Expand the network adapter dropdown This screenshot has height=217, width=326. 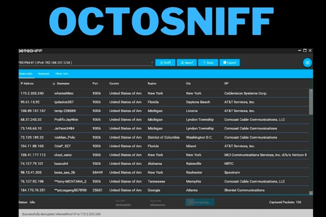point(152,63)
